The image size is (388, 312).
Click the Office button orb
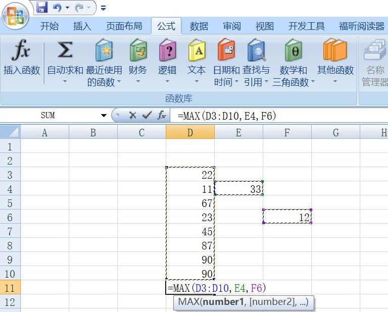click(15, 16)
